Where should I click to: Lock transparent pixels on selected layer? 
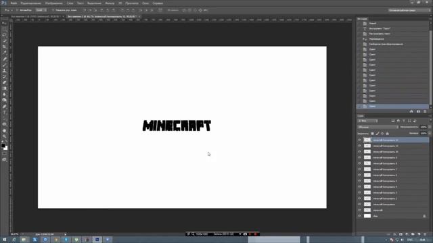pos(372,134)
